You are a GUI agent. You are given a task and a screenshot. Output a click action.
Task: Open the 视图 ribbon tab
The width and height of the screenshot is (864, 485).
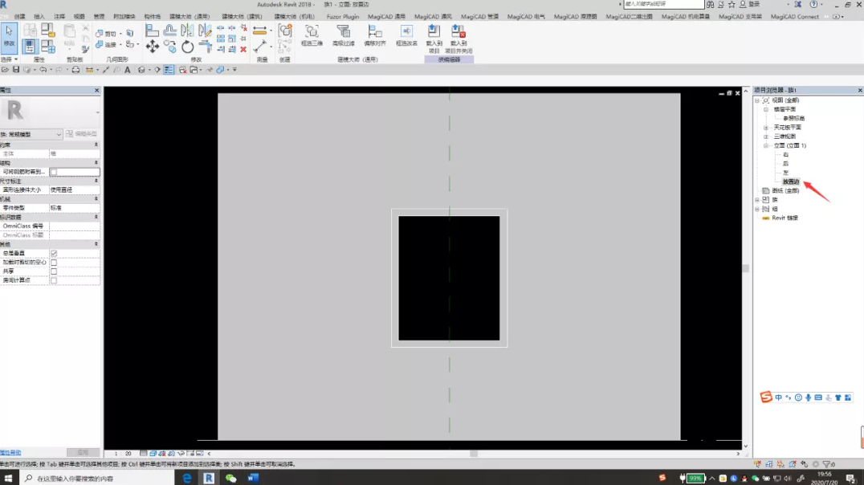point(79,17)
